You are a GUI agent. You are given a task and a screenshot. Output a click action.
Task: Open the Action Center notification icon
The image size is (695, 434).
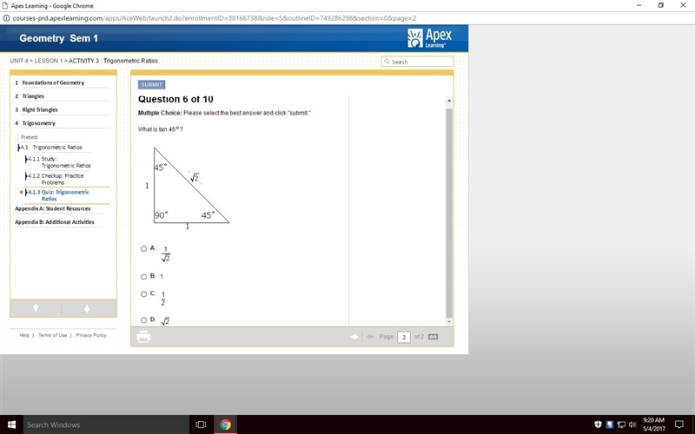point(678,424)
